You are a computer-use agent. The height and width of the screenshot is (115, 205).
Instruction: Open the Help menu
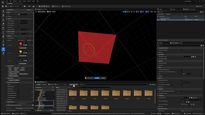tap(37, 1)
